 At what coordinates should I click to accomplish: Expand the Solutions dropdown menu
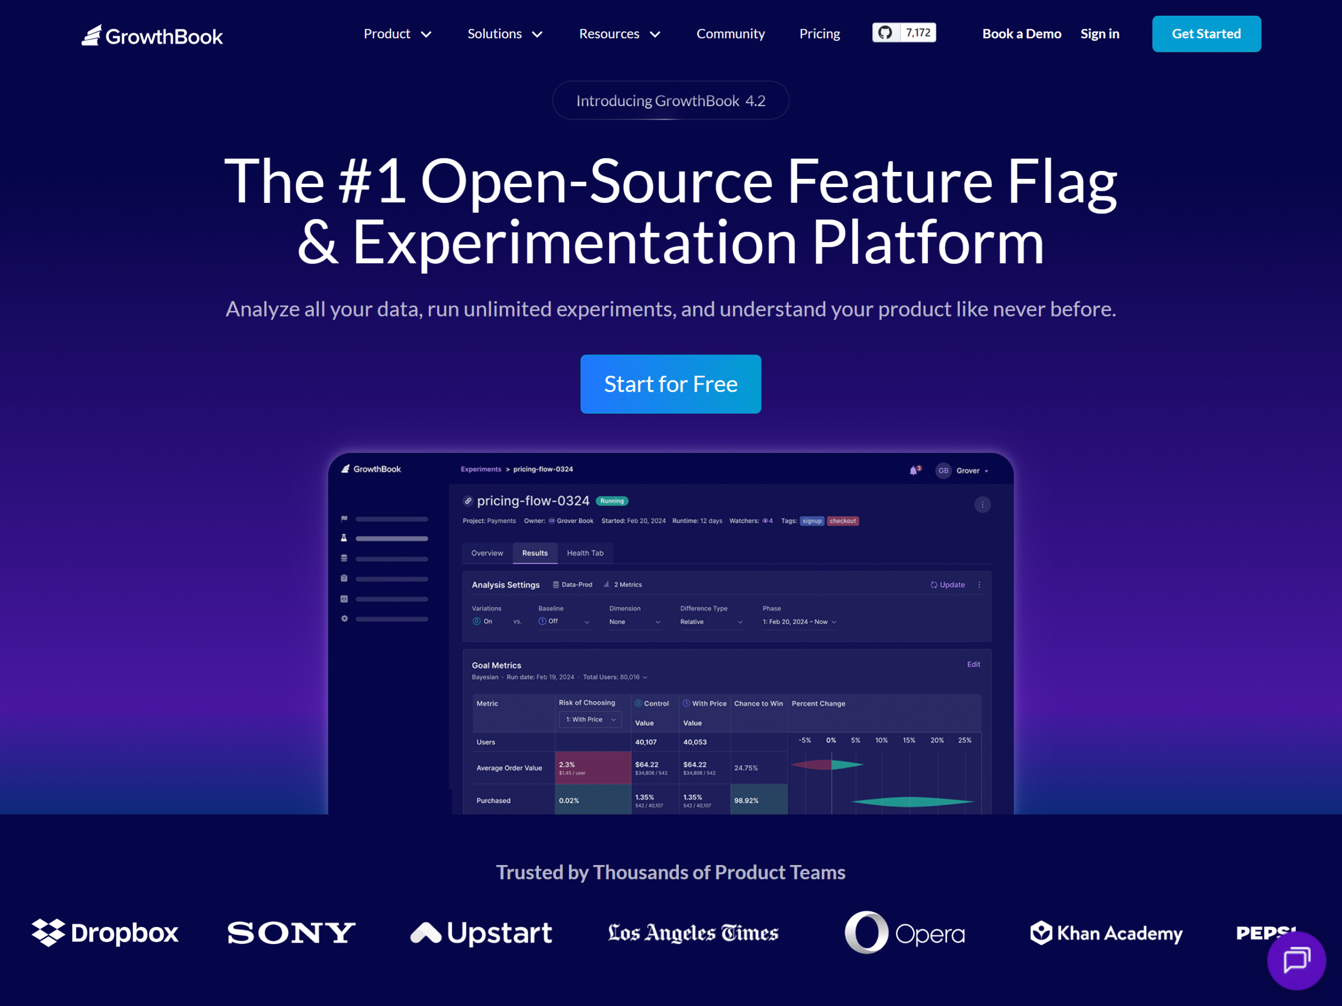(x=504, y=34)
